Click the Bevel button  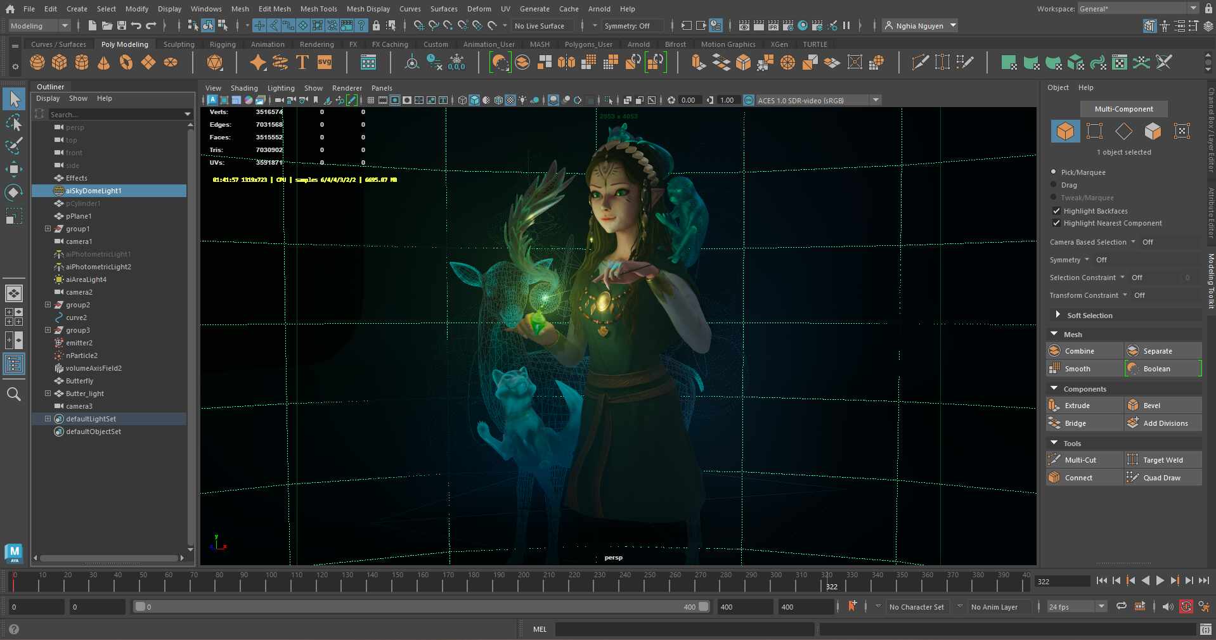[1163, 406]
